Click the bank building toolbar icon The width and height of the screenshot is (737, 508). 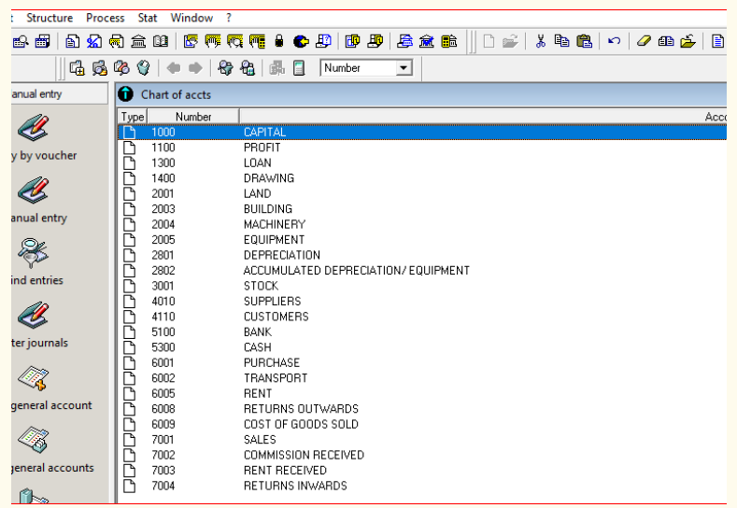click(x=137, y=41)
